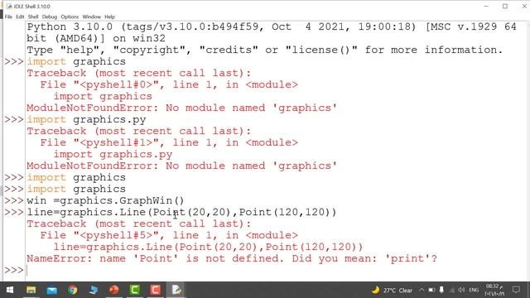
Task: Open the taskbar clock and calendar
Action: [x=494, y=290]
